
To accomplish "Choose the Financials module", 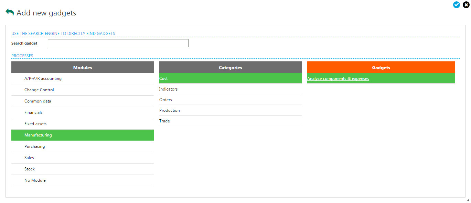I will 33,112.
